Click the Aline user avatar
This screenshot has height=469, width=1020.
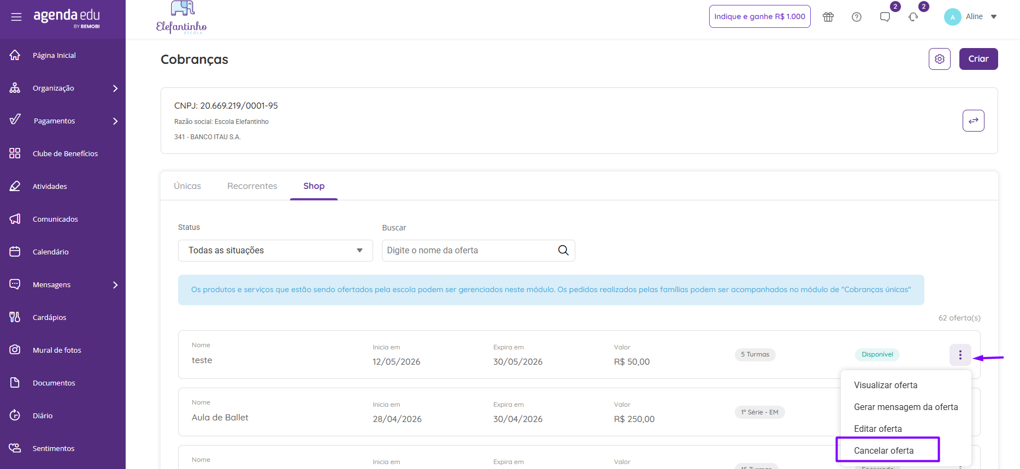pos(952,17)
